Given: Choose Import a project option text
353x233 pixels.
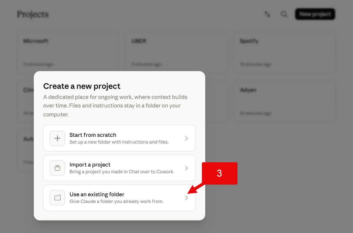Looking at the screenshot, I should click(x=90, y=165).
